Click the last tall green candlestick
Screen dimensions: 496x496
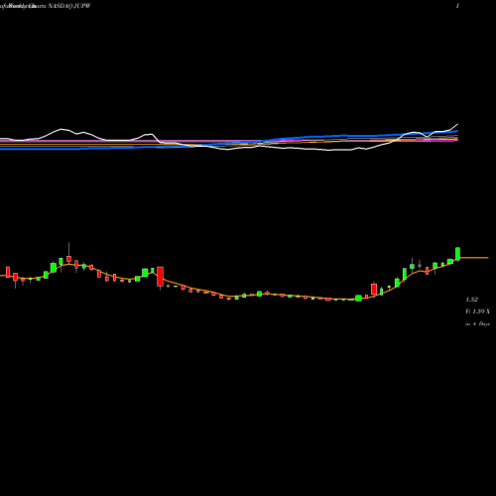[458, 254]
